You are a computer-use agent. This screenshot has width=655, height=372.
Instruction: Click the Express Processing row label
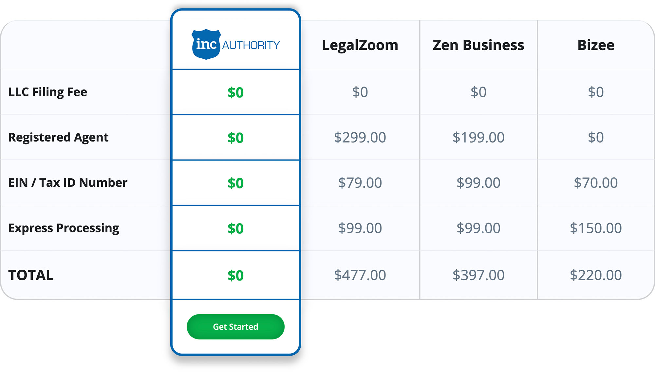pyautogui.click(x=64, y=228)
